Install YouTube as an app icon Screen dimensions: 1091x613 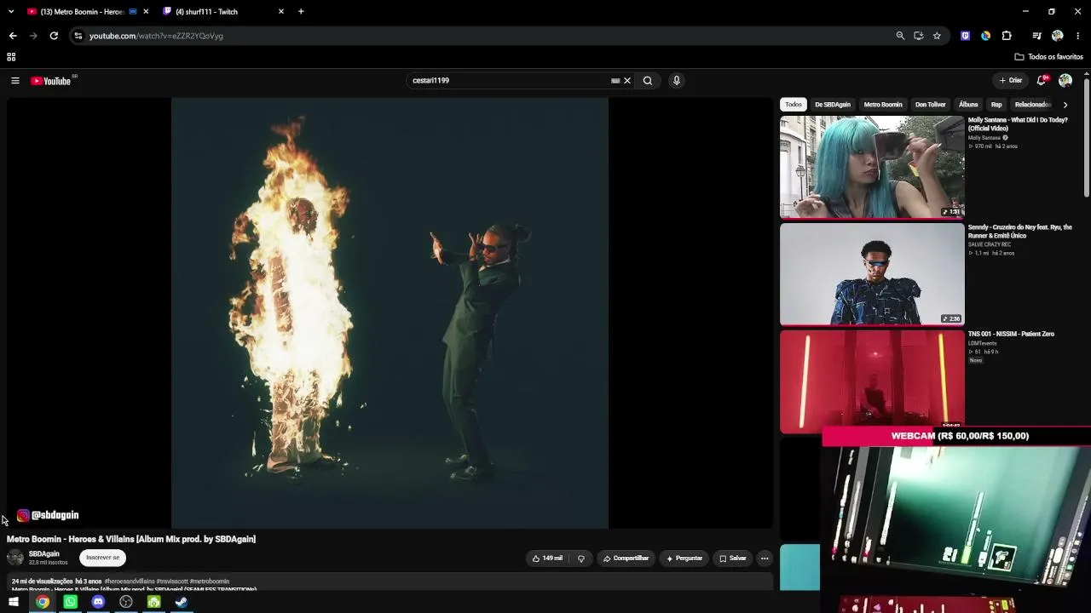[x=918, y=36]
